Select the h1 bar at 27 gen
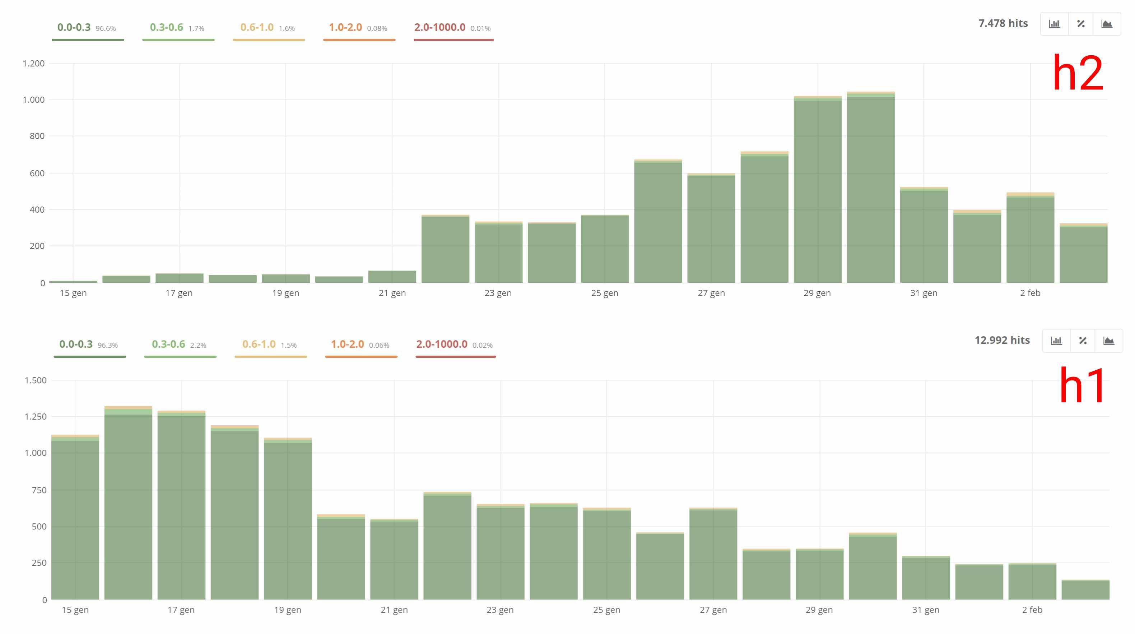The image size is (1135, 634). click(713, 554)
